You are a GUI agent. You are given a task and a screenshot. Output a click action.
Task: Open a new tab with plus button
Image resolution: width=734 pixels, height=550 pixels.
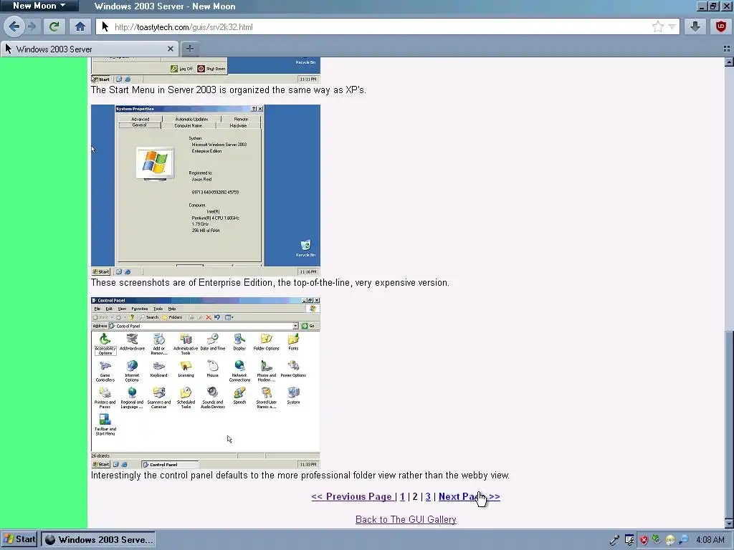tap(189, 49)
